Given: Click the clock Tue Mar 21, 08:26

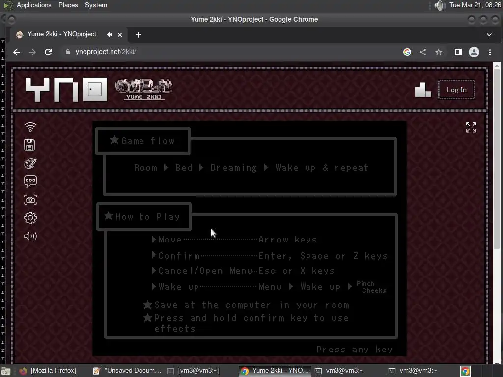Looking at the screenshot, I should click(475, 5).
